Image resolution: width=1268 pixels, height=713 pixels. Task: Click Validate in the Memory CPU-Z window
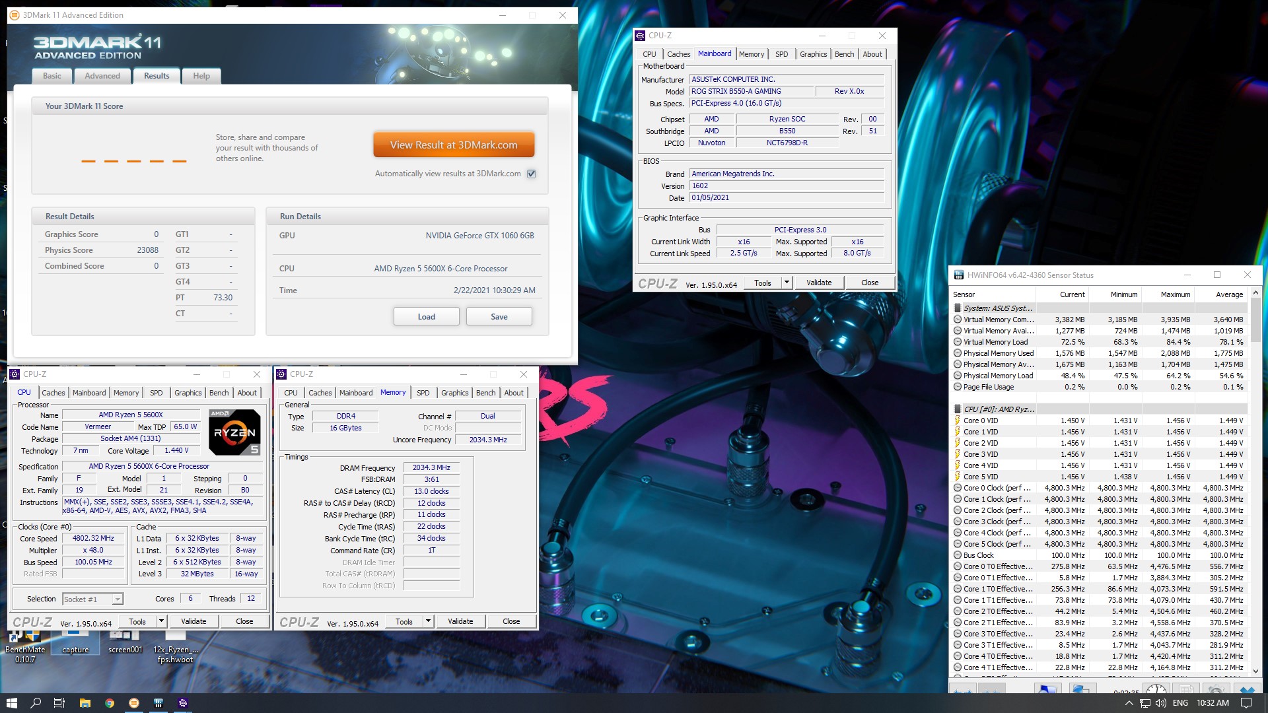pos(460,621)
